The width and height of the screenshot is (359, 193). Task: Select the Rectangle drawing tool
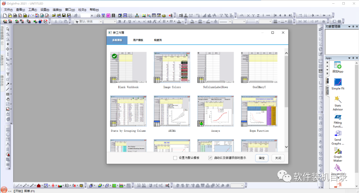click(x=8, y=94)
